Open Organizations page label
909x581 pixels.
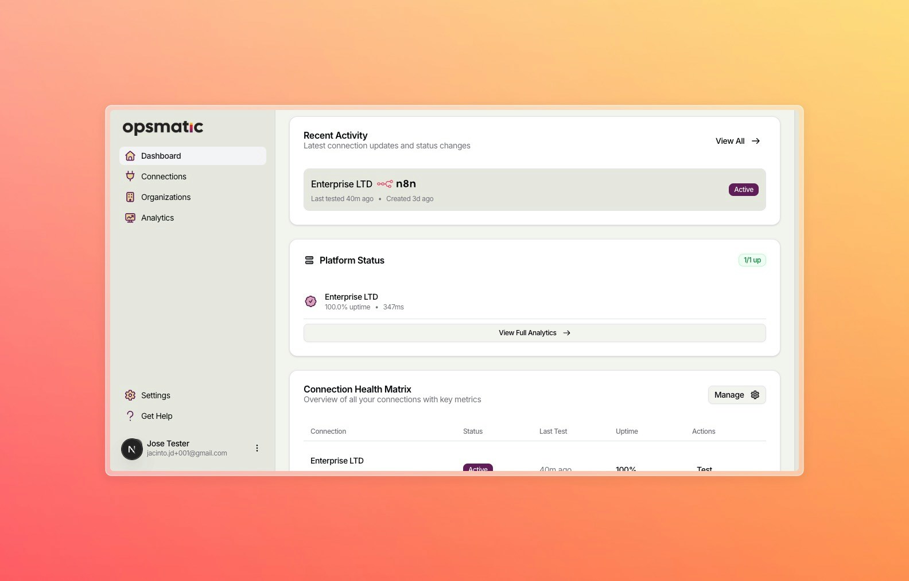166,197
